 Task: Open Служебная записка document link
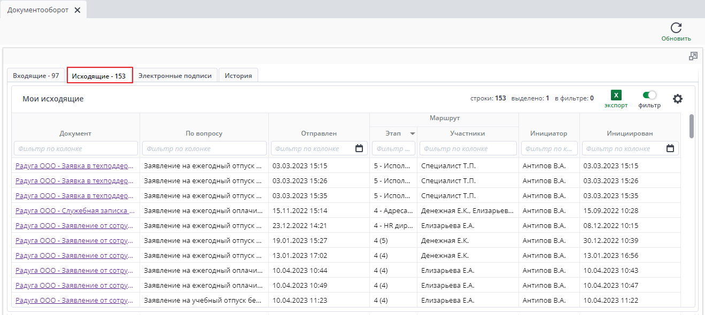[75, 211]
